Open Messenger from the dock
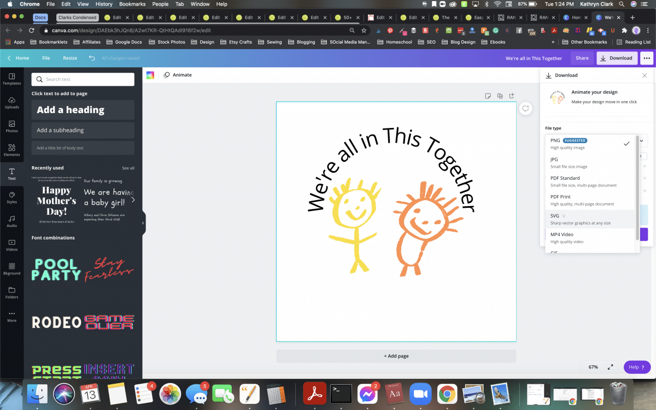 [368, 393]
